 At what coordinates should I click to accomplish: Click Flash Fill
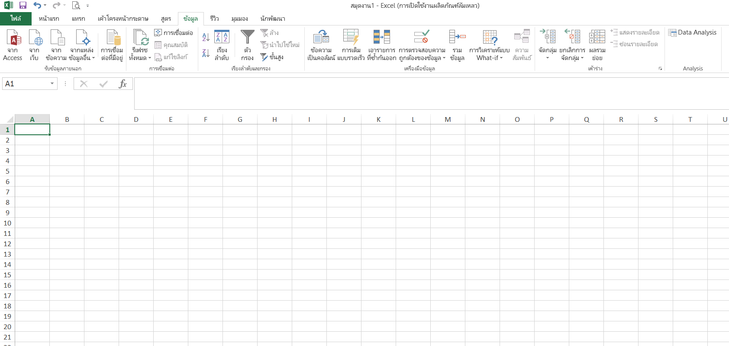(x=351, y=45)
